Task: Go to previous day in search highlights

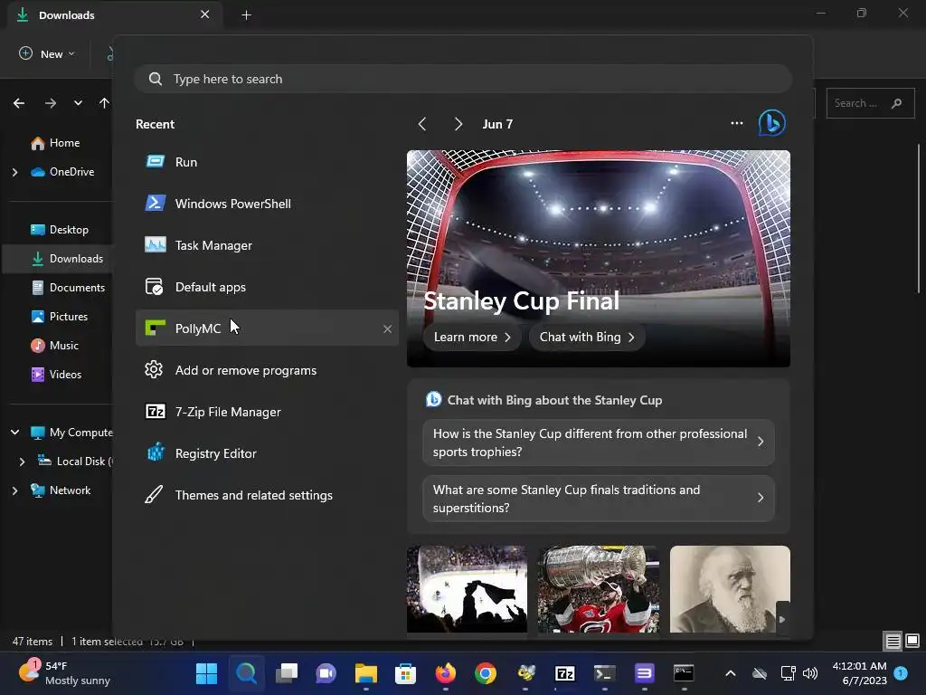Action: click(421, 124)
